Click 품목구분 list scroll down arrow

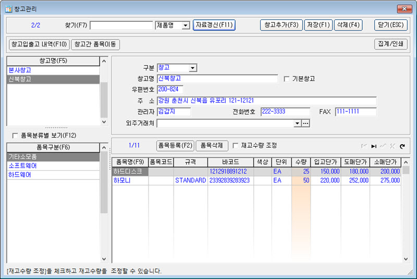point(104,259)
